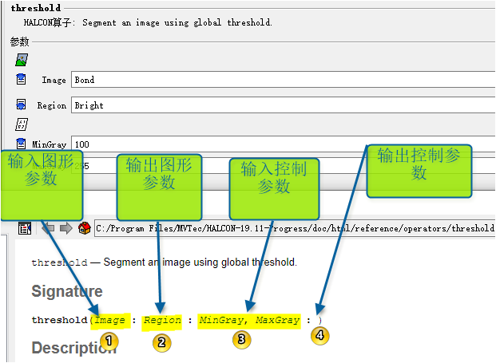Click the MinGray parameter label
496x363 pixels.
[49, 144]
